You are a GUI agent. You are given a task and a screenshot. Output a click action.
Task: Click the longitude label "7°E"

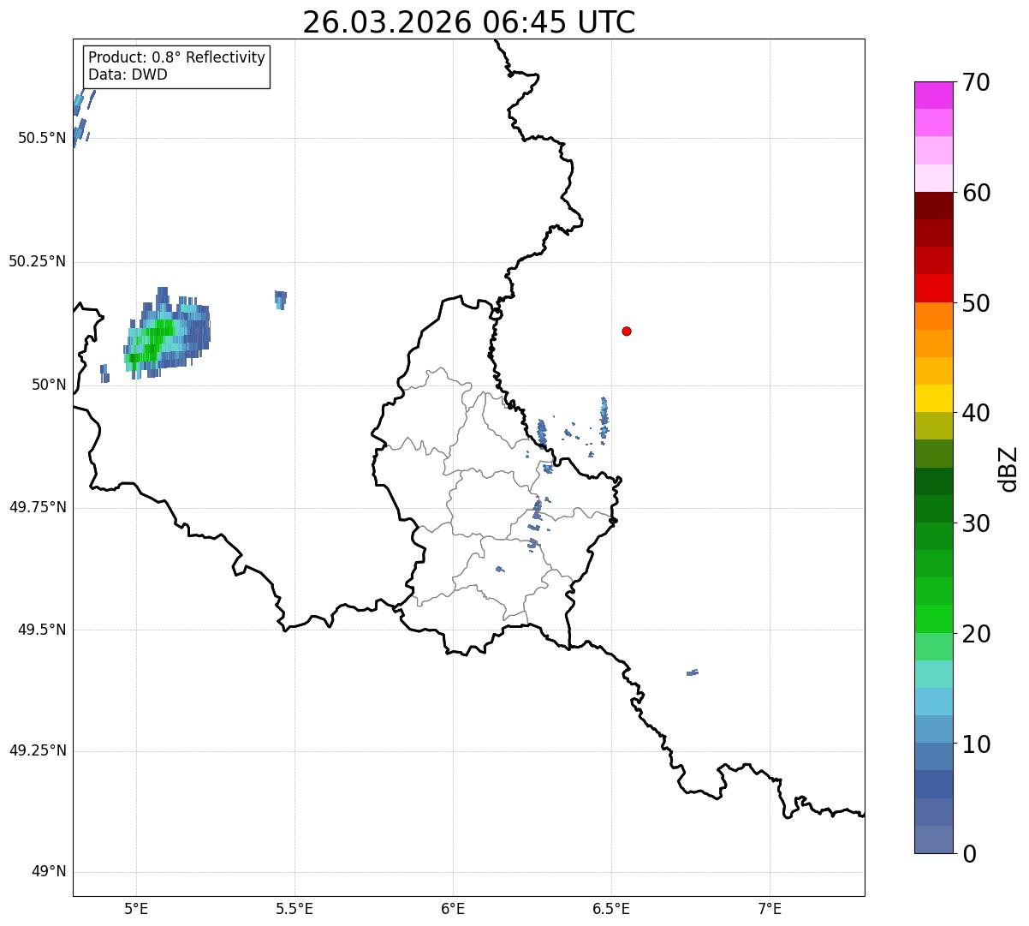pos(770,909)
